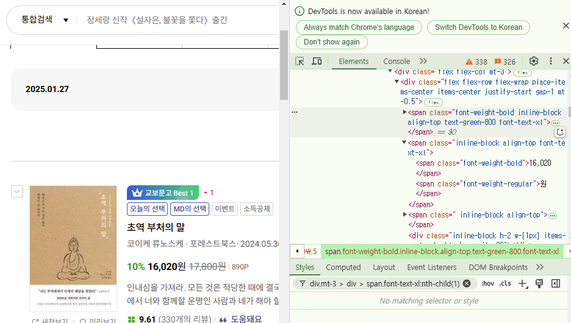571x323 pixels.
Task: Open the 초역 부처의 말 title link
Action: pos(156,227)
